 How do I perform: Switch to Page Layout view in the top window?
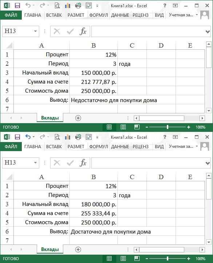coord(123,127)
